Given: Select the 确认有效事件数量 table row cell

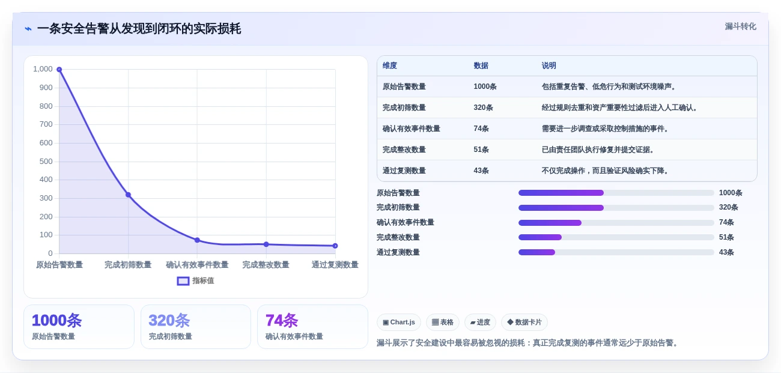Looking at the screenshot, I should [412, 129].
